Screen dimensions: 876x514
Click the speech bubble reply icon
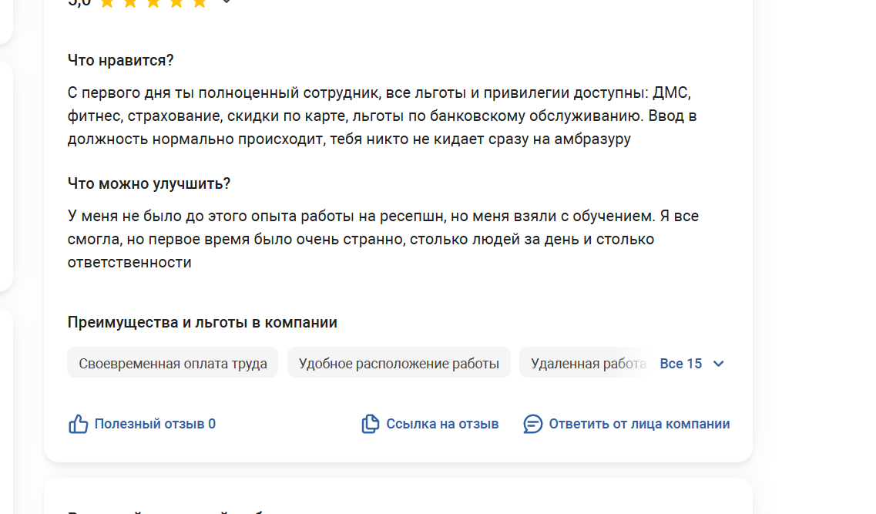click(x=532, y=424)
